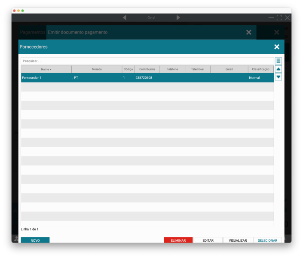Click the Classificação column header
Screen dimensions: 303x258
[260, 69]
